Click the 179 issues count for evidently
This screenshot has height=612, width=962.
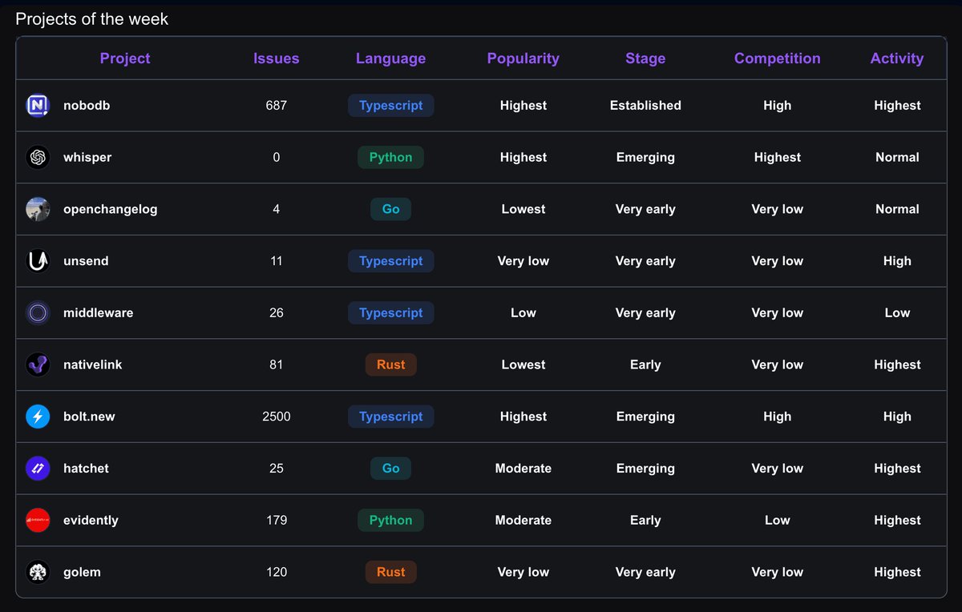coord(277,521)
